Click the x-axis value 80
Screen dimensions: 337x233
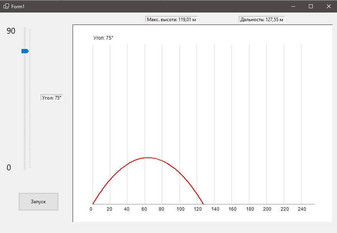click(161, 209)
